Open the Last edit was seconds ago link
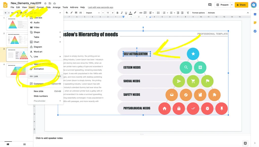259x147 pixels. click(x=100, y=7)
